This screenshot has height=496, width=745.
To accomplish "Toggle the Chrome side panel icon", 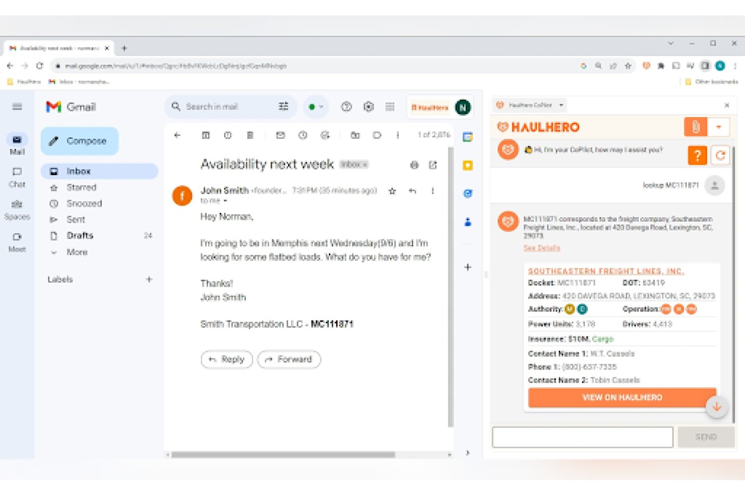I will (705, 65).
